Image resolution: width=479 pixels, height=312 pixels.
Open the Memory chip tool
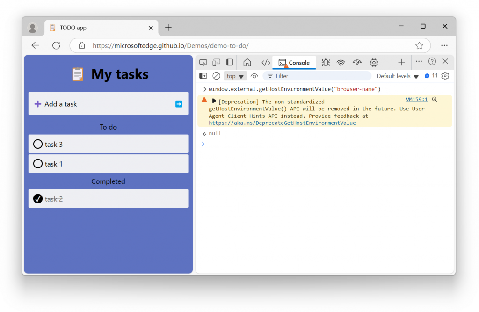pos(374,62)
